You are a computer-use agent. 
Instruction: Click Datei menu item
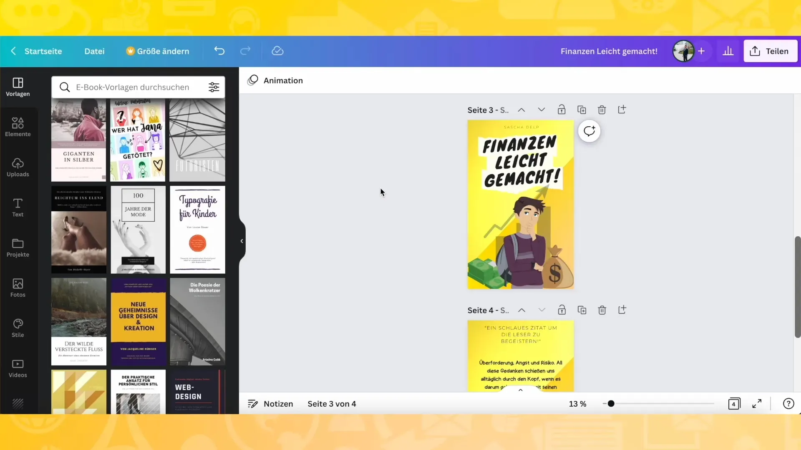point(94,50)
